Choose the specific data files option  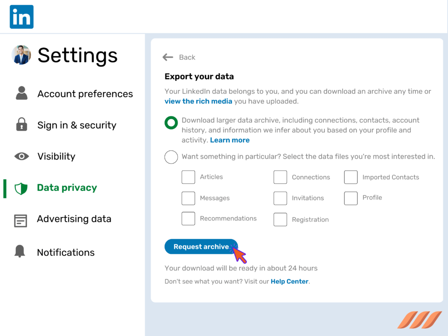[171, 157]
